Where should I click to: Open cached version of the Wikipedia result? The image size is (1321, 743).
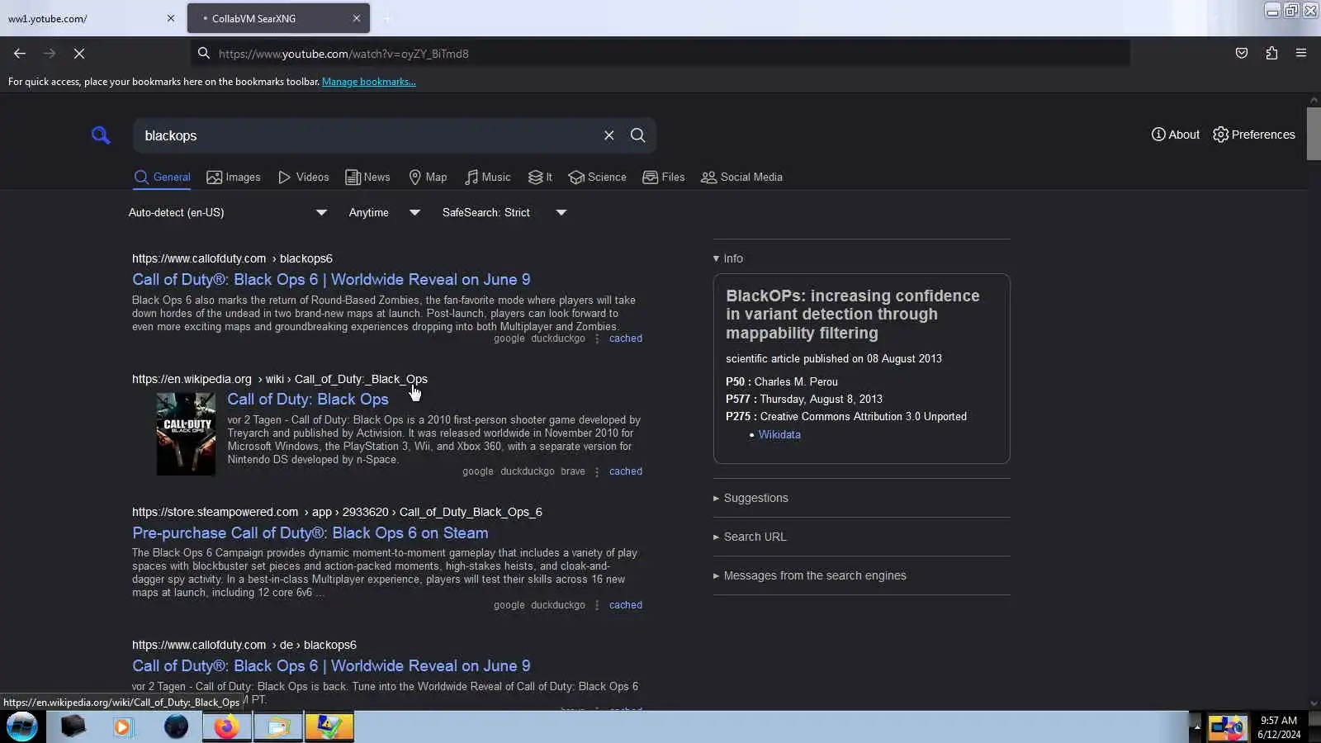(626, 471)
